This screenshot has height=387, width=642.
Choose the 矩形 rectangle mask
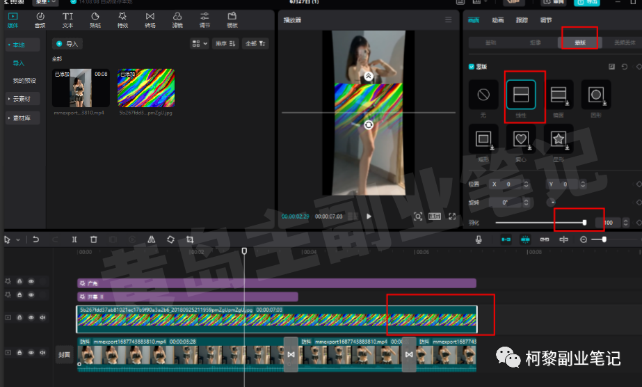coord(483,139)
